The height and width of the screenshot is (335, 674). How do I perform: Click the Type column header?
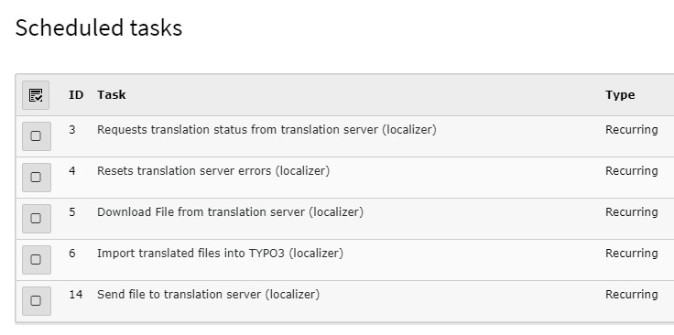(620, 95)
